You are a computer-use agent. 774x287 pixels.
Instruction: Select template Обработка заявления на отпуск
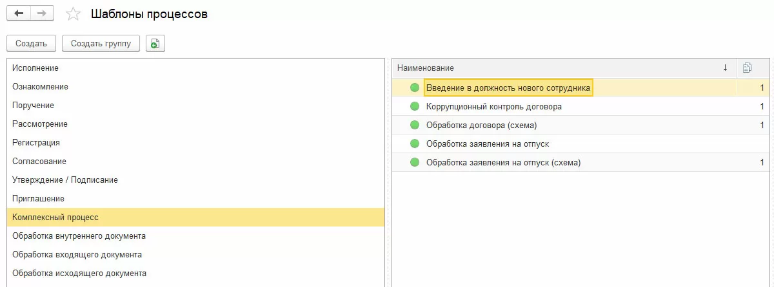click(488, 143)
